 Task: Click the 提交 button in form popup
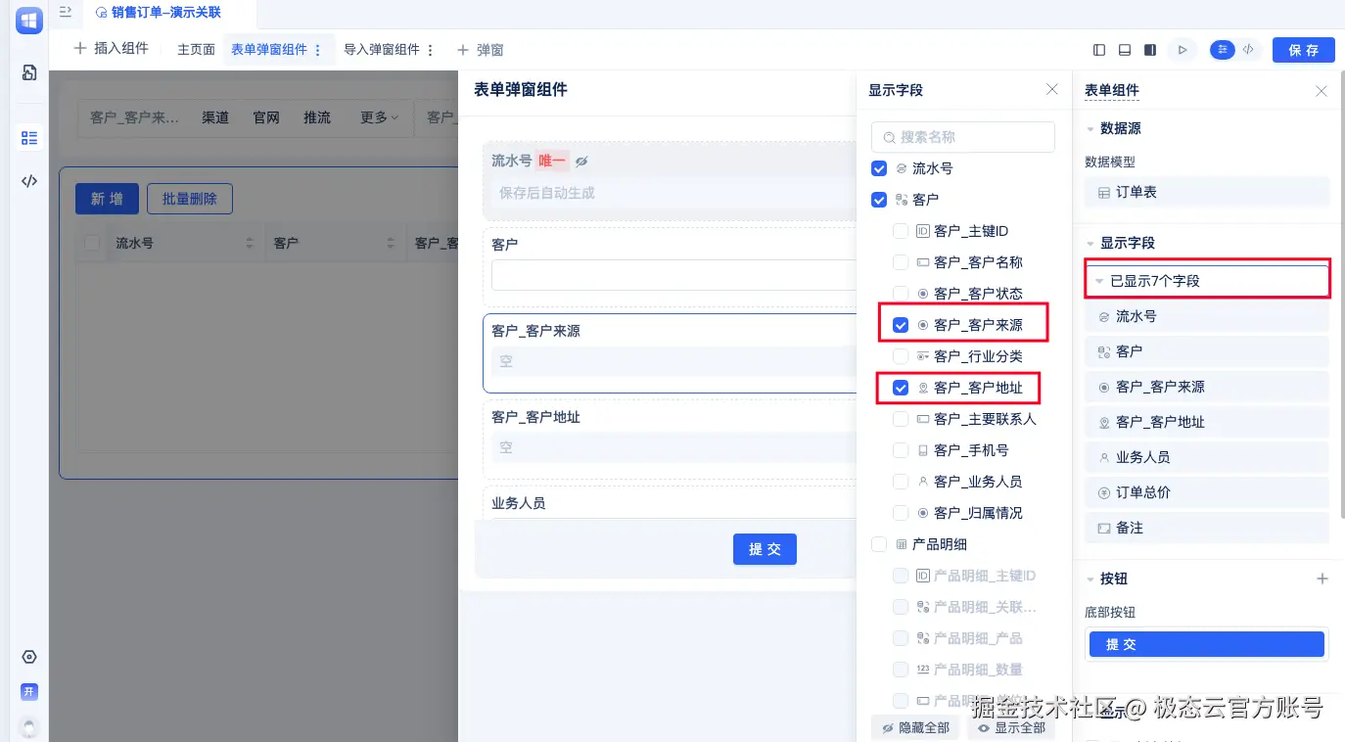765,549
